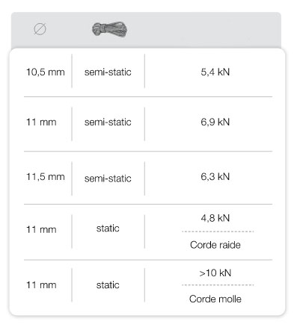Click semi-static label in 10,5 mm row
This screenshot has width=300, height=333.
coord(108,72)
